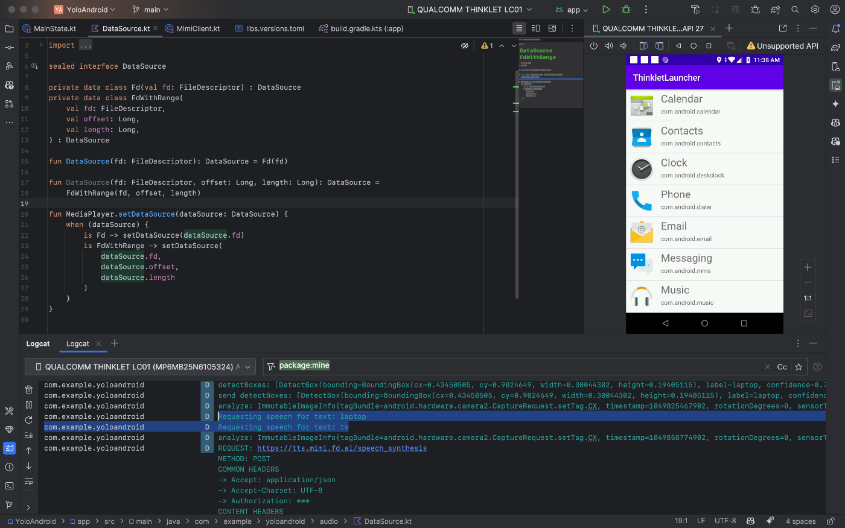Open Running Devices window in a new window
This screenshot has width=845, height=528.
[783, 28]
